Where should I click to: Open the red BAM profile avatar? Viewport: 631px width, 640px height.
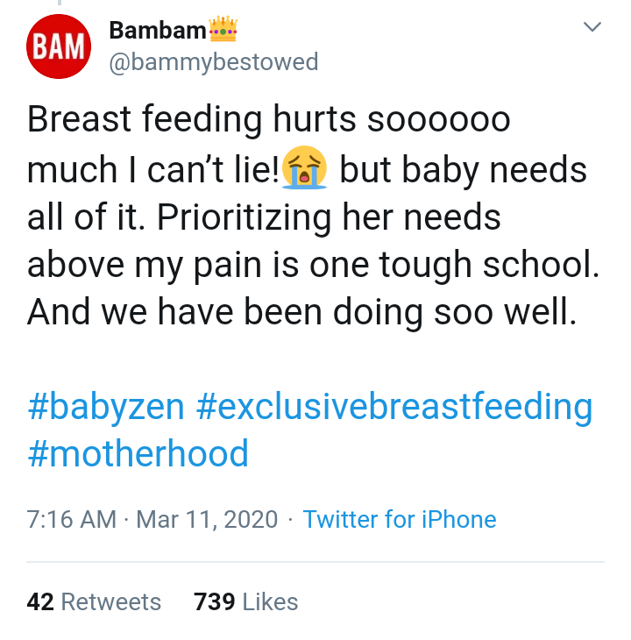point(58,46)
